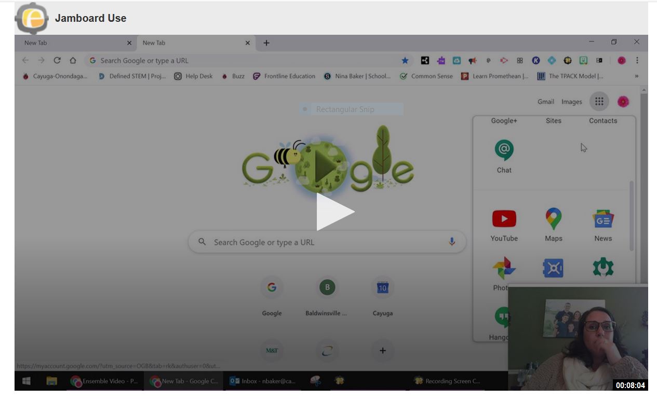657x399 pixels.
Task: Click the profile avatar beside the apps grid
Action: pyautogui.click(x=623, y=102)
